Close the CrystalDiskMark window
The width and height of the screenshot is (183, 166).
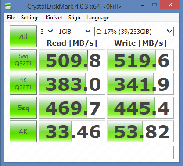click(x=170, y=5)
